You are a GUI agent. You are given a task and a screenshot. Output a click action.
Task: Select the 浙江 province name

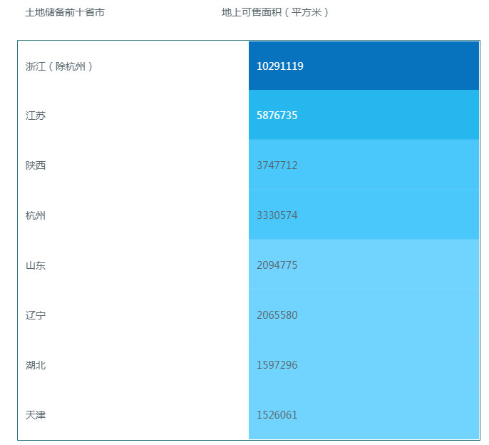click(36, 66)
